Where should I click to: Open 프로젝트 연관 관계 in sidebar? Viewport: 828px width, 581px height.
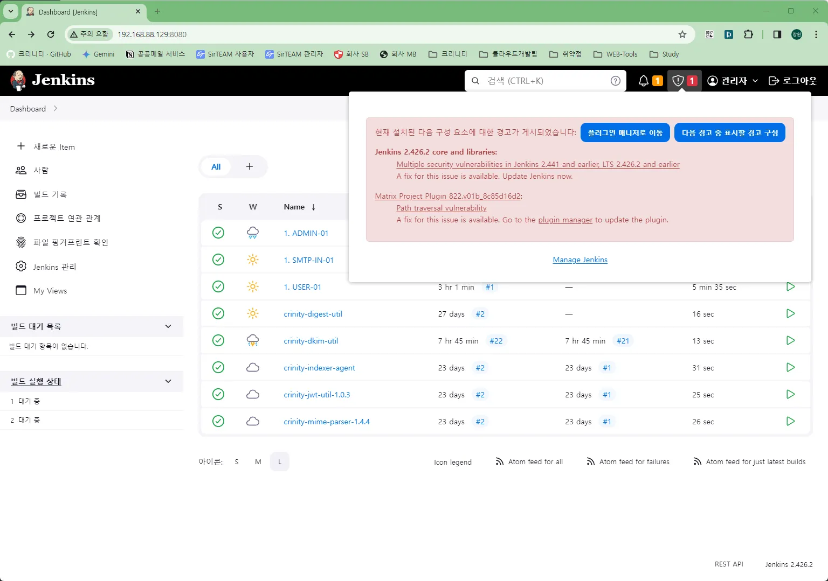coord(59,218)
